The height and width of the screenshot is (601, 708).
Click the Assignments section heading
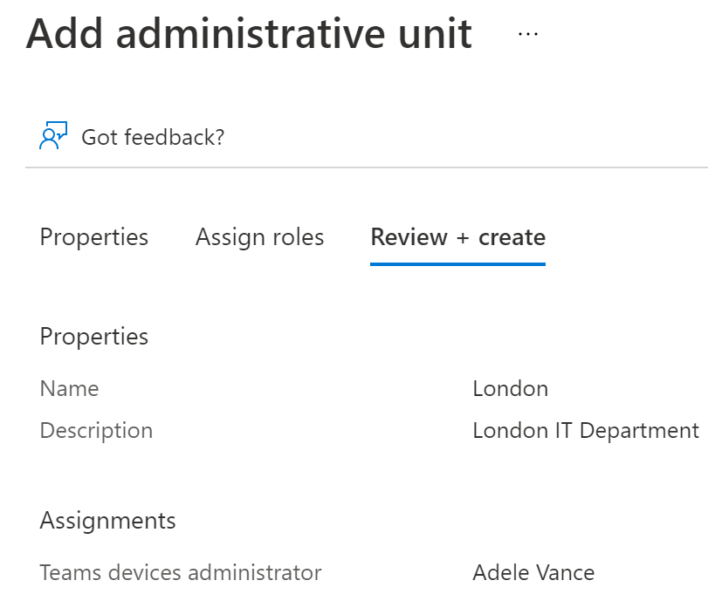point(107,521)
